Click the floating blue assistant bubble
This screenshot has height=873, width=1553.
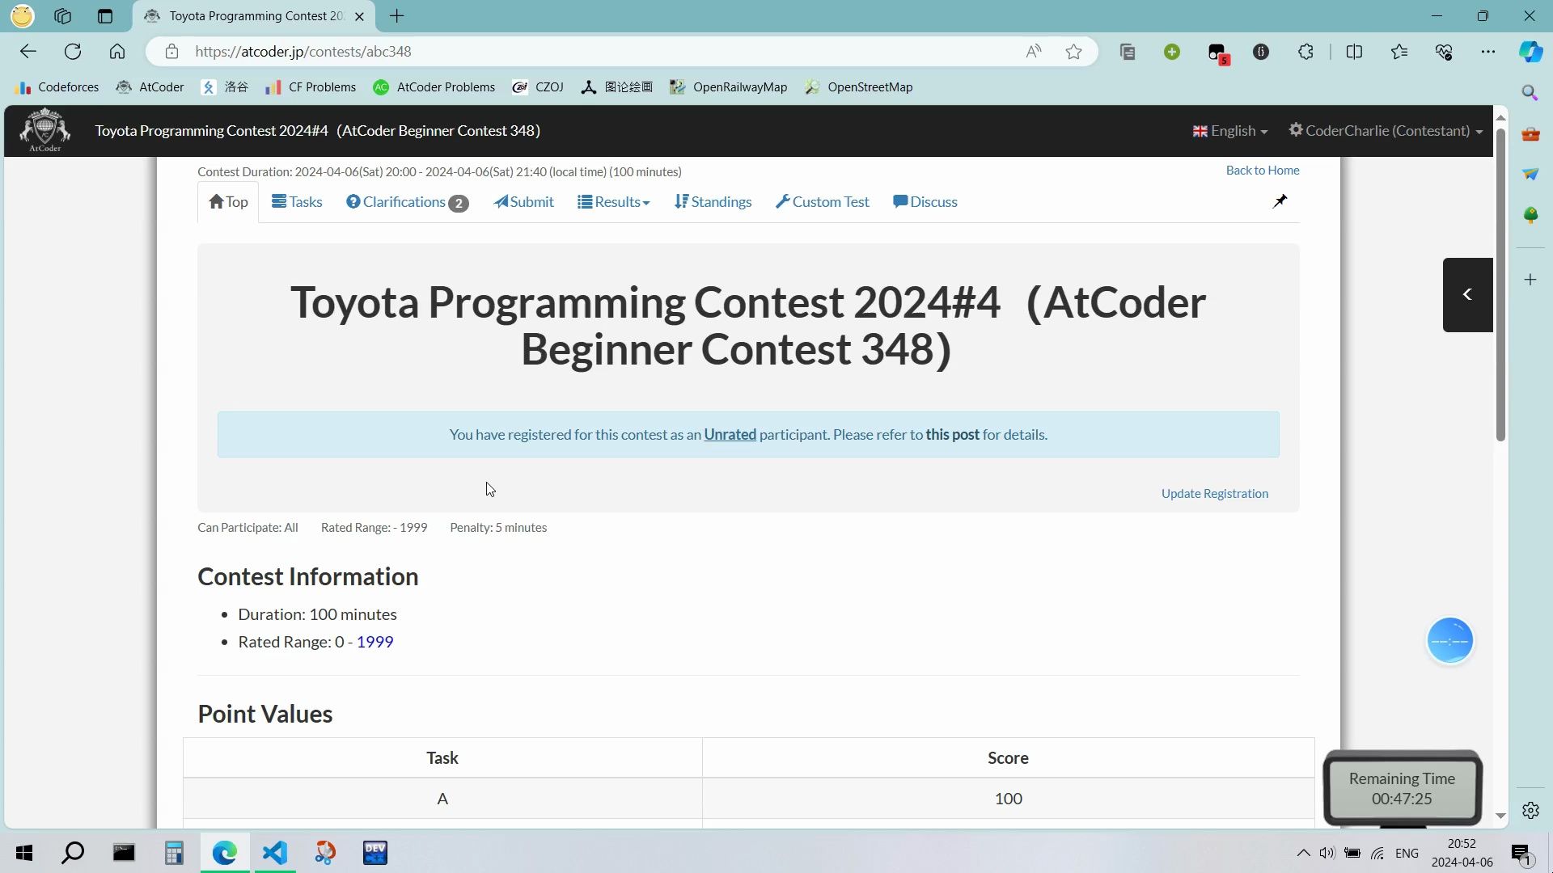point(1449,639)
